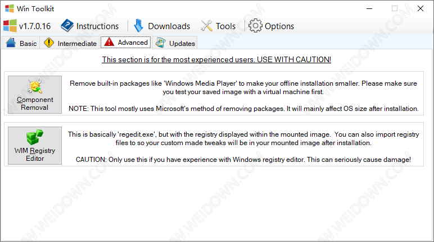Click the red triangle icon on Advanced tab

109,42
